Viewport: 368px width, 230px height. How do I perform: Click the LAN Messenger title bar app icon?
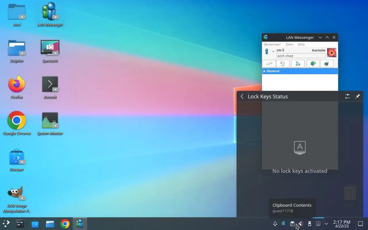tap(266, 37)
